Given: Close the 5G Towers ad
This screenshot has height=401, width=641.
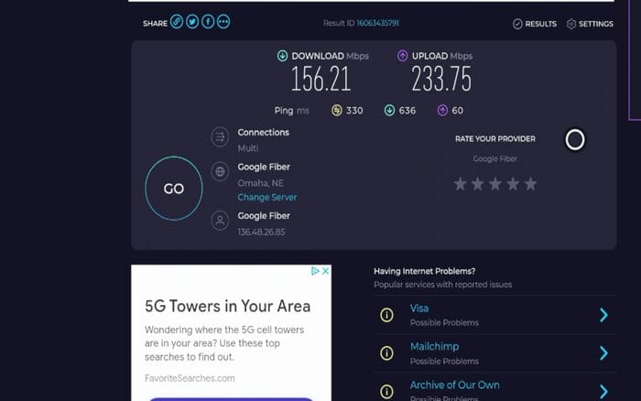Looking at the screenshot, I should coord(325,271).
